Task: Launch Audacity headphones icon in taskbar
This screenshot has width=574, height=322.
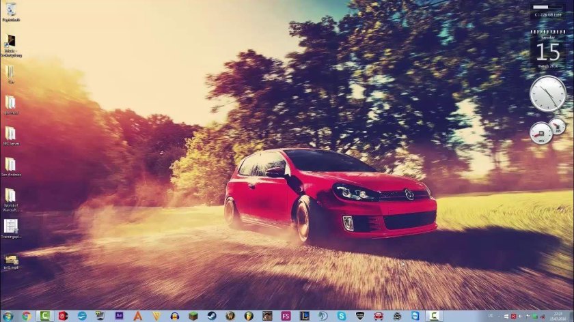Action: pos(175,316)
